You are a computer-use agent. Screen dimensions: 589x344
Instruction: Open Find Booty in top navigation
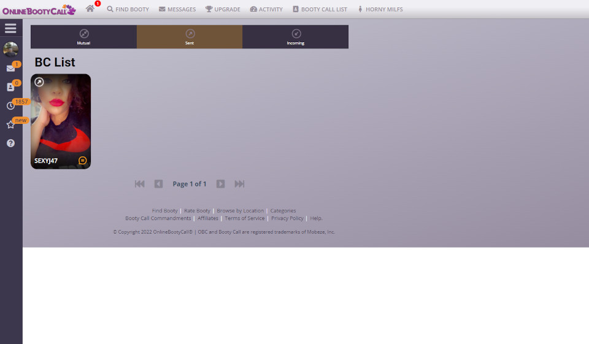pos(128,9)
